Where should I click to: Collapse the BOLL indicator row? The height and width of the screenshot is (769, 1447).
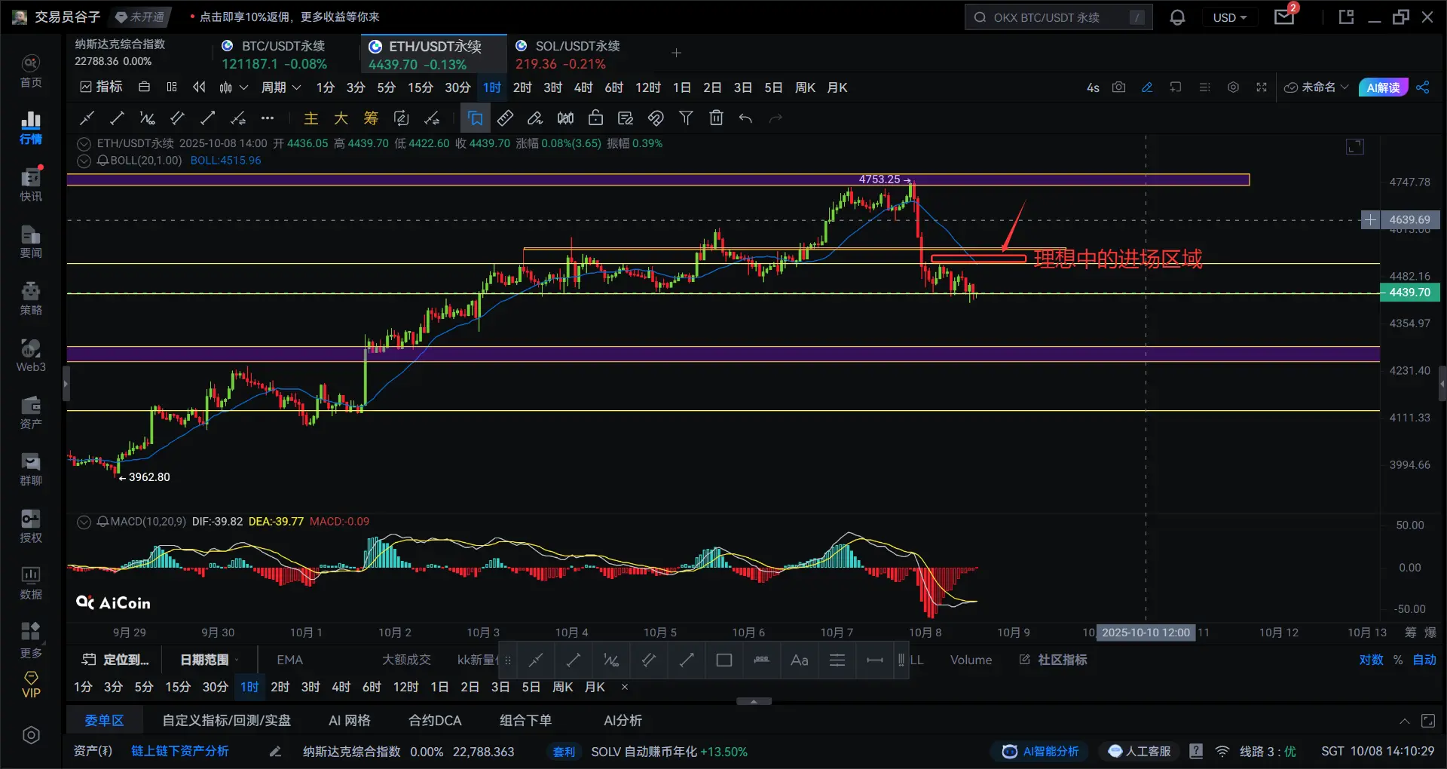84,161
